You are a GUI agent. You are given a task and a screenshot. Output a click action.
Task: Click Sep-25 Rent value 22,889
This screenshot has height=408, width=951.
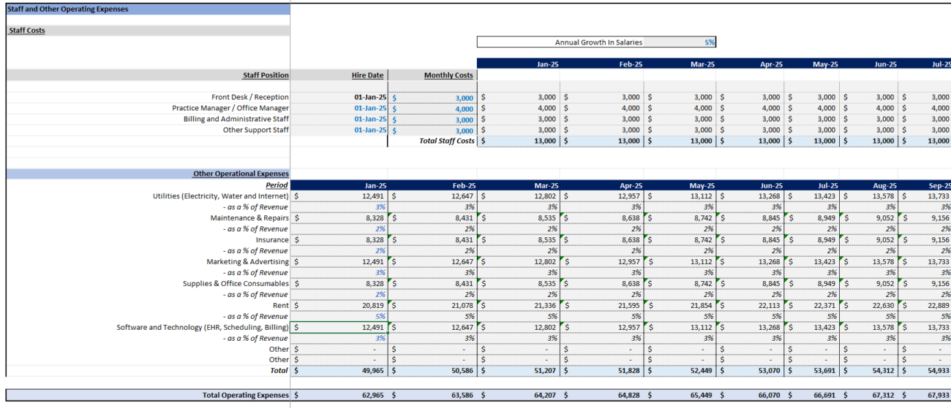[x=925, y=305]
